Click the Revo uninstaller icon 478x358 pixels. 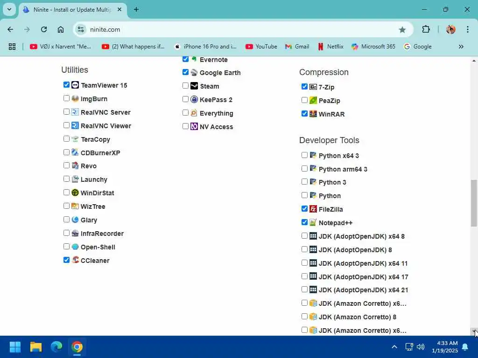pyautogui.click(x=75, y=165)
